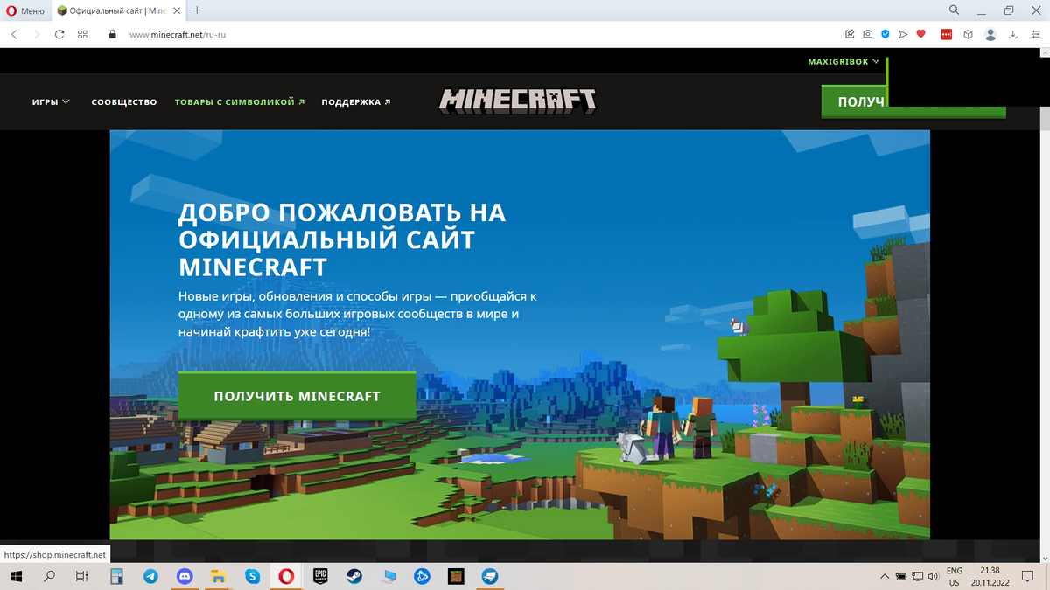The image size is (1050, 590).
Task: Click the Opera taskbar icon
Action: [286, 576]
